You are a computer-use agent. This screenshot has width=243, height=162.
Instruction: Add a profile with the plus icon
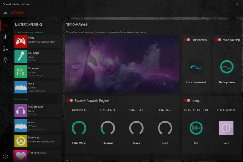[x=59, y=99]
